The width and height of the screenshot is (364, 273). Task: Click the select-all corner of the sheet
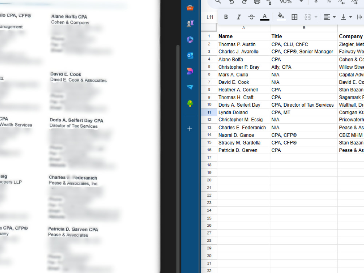click(x=209, y=28)
